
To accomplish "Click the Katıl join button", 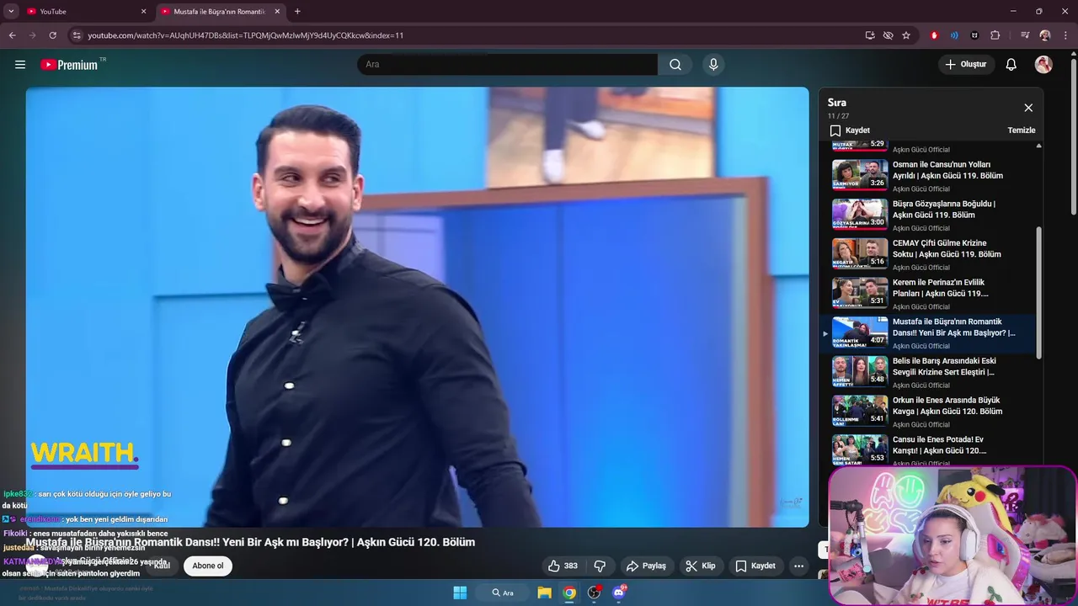I will click(162, 566).
